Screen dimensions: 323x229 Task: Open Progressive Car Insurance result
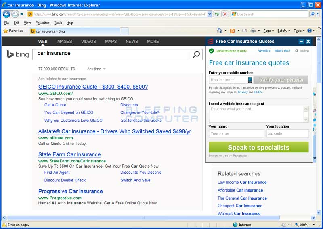click(x=70, y=192)
